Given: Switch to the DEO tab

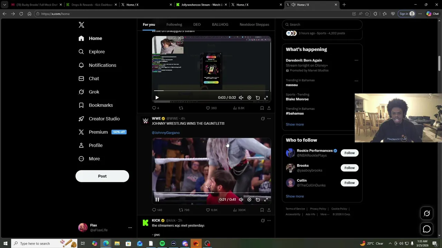Looking at the screenshot, I should point(197,24).
